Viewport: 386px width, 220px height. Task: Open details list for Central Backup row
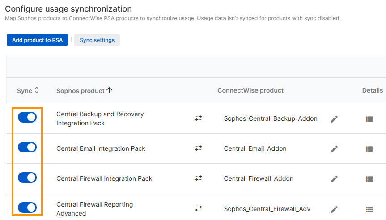pyautogui.click(x=369, y=119)
